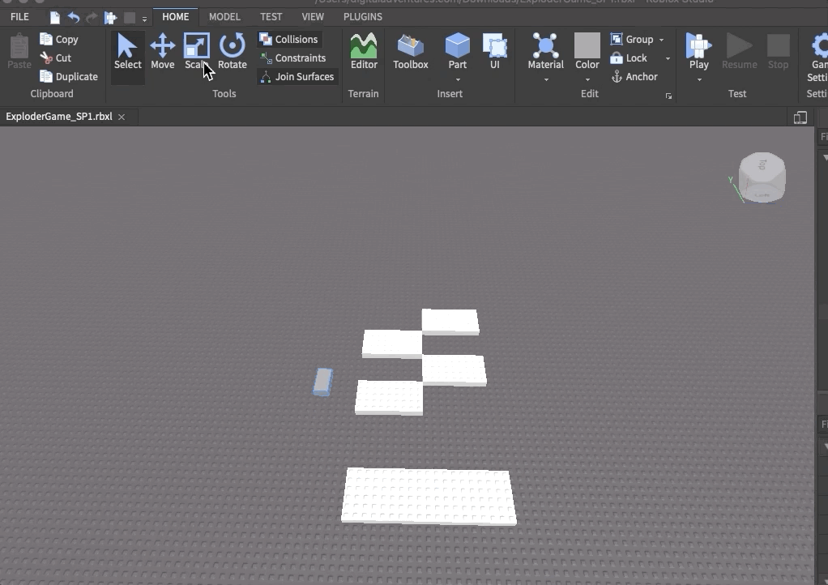Viewport: 828px width, 585px height.
Task: Open the Terrain Editor
Action: coord(364,52)
